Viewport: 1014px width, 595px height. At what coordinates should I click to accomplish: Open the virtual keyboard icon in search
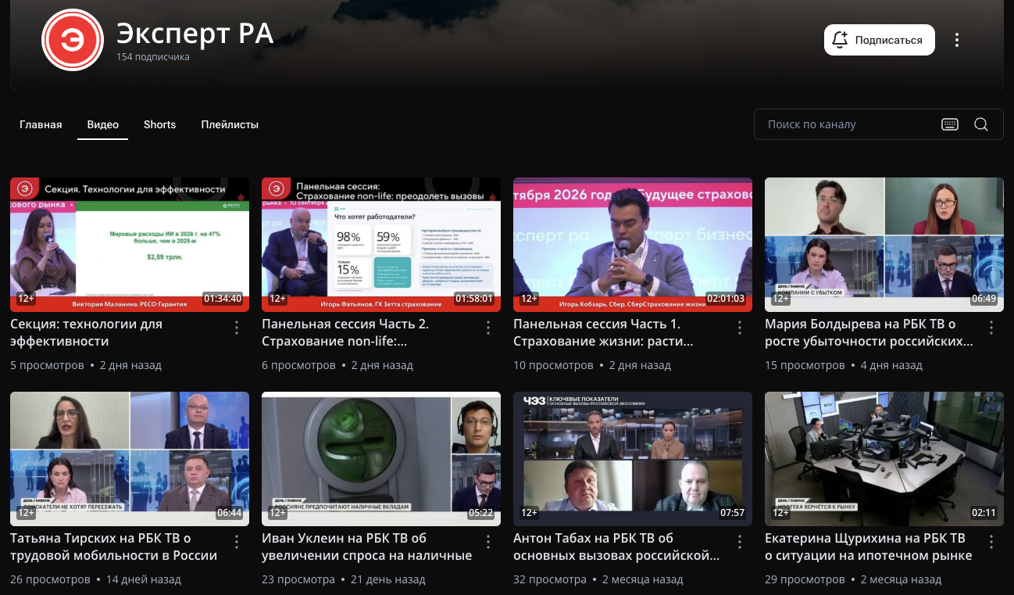coord(950,124)
